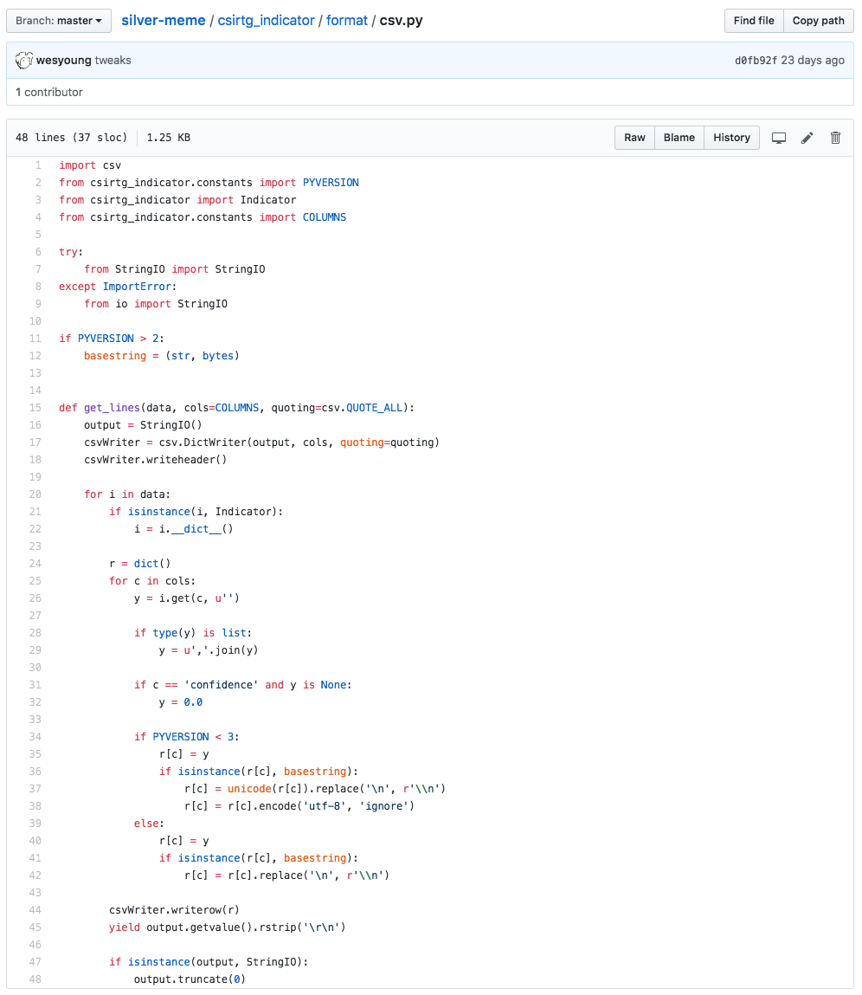Click the '23 days ago' timestamp
This screenshot has height=995, width=862.
(813, 61)
